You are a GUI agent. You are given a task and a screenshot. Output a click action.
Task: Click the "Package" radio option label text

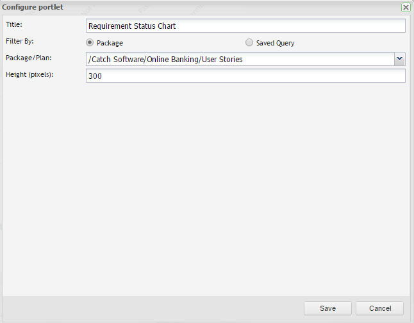pos(110,43)
